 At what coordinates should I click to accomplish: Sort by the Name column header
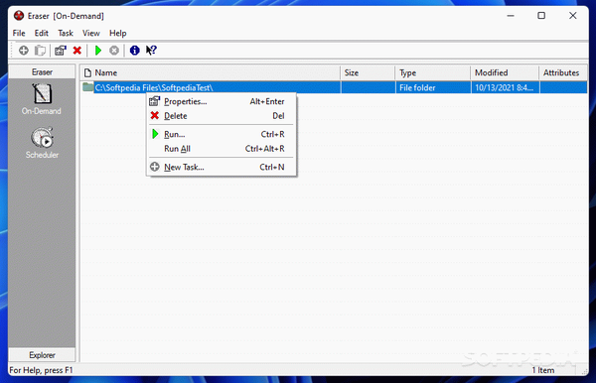211,72
